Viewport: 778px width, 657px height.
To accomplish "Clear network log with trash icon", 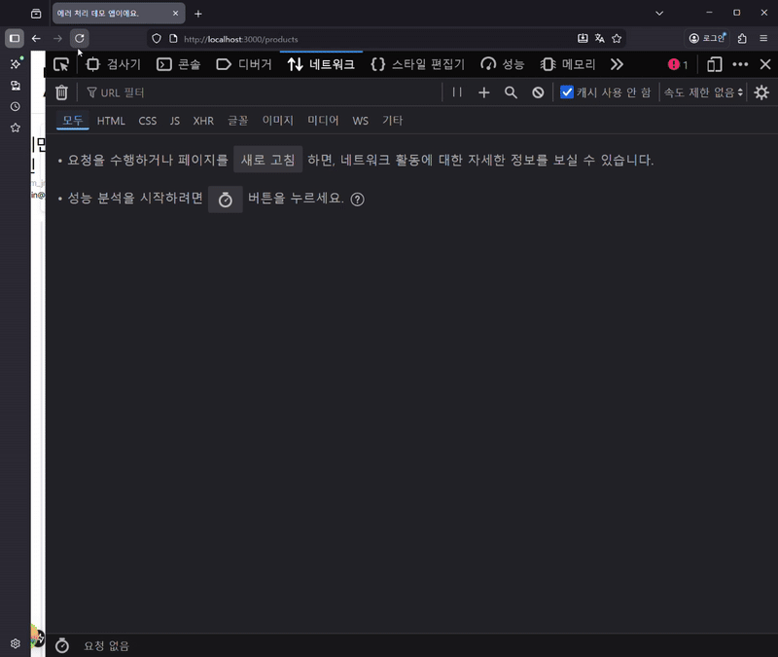I will pos(62,92).
